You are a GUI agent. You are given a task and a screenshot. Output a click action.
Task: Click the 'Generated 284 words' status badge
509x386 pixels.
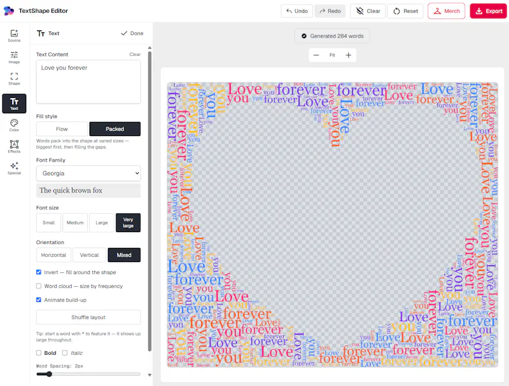pyautogui.click(x=332, y=36)
